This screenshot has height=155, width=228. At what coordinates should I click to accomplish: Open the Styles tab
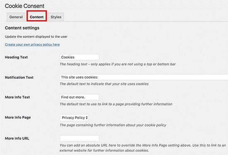[x=56, y=17]
